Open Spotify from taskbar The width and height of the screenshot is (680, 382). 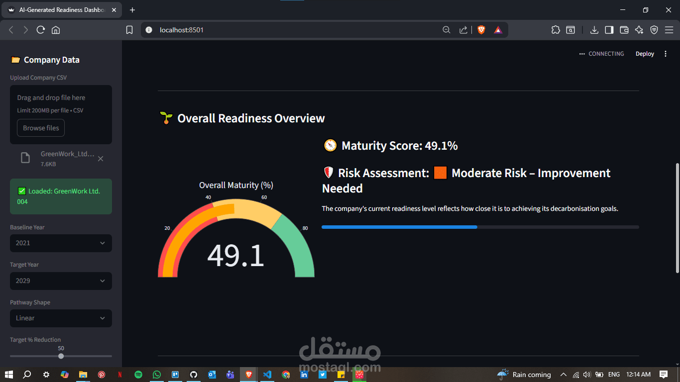(138, 375)
